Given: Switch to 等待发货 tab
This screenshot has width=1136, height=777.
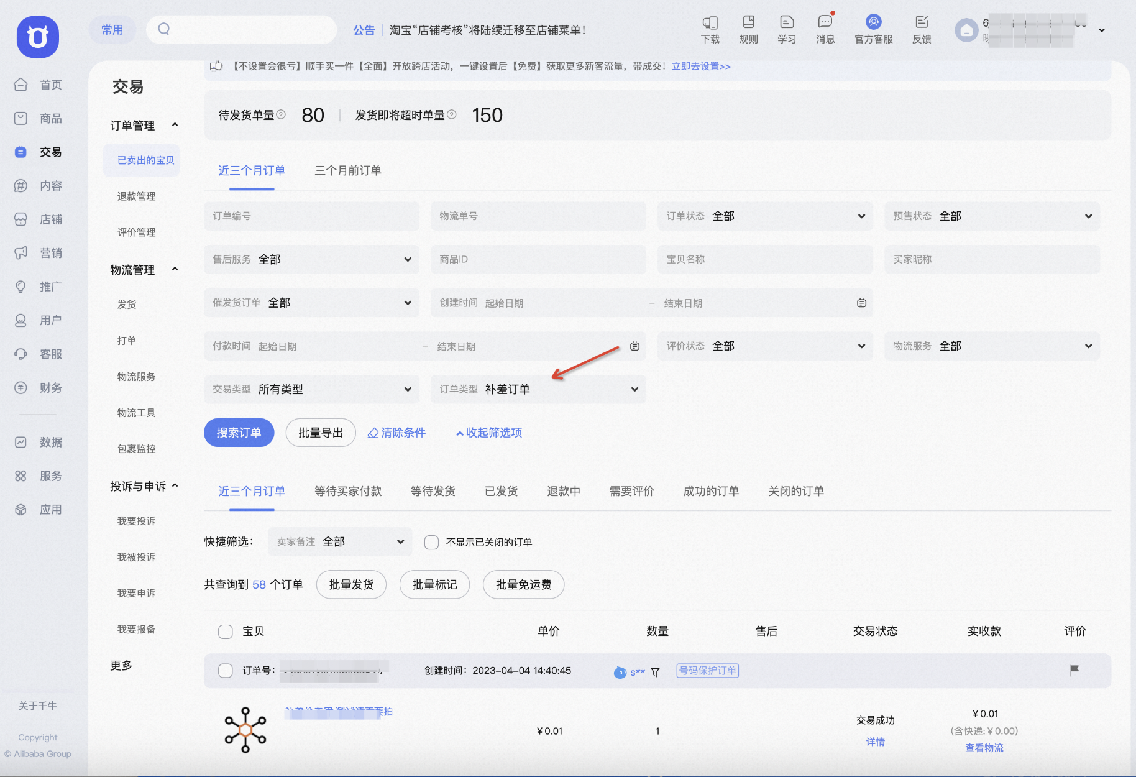Looking at the screenshot, I should coord(433,491).
